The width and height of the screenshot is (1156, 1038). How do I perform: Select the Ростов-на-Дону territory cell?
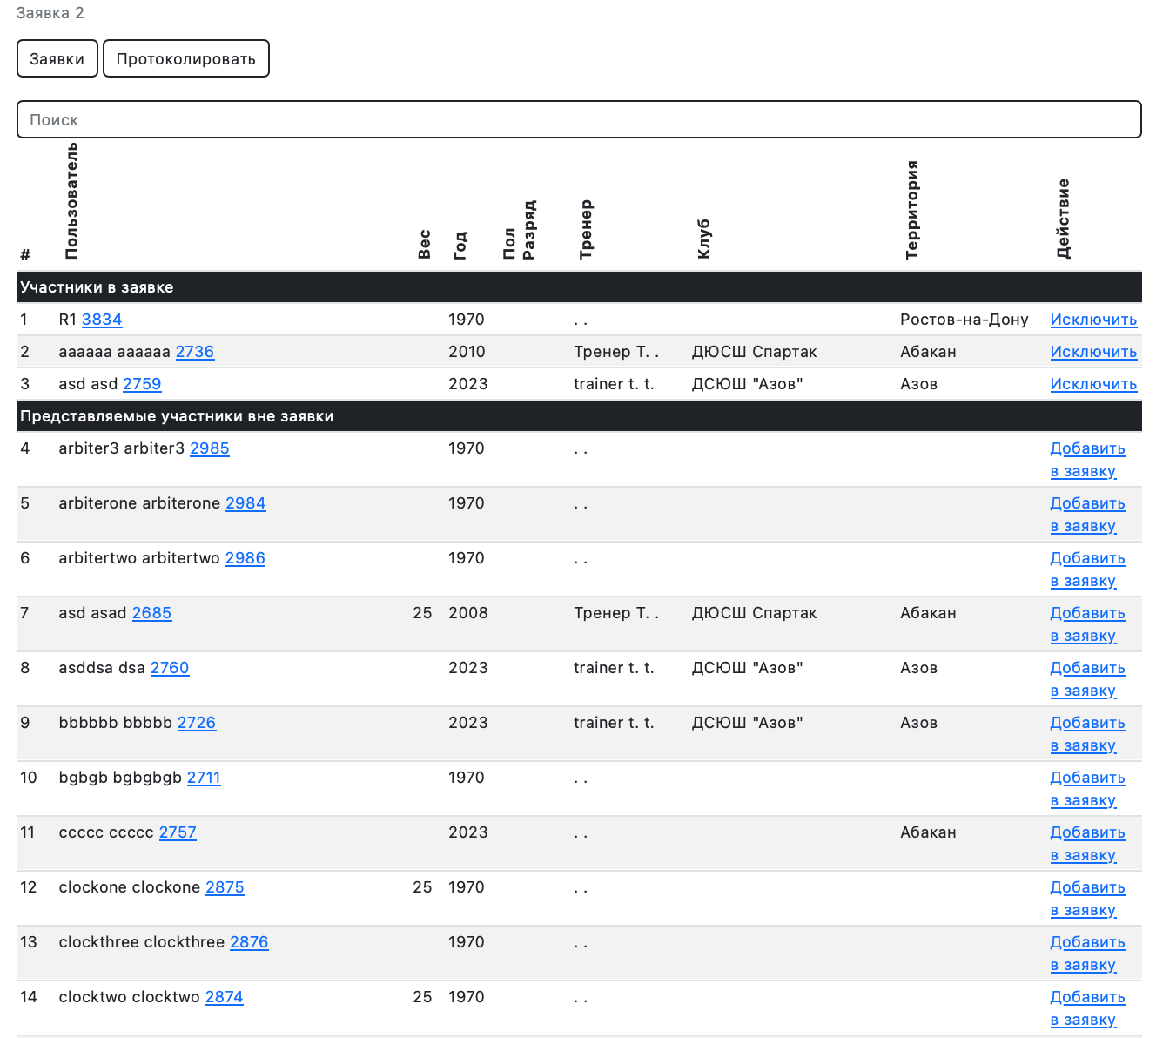(964, 320)
